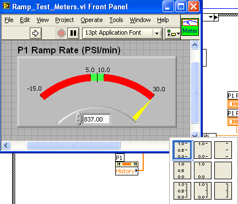The width and height of the screenshot is (238, 204).
Task: Click the vertical scrollbar up arrow
Action: click(194, 45)
